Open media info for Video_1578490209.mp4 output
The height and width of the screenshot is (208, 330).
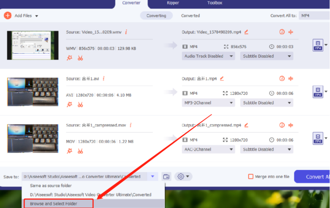[282, 32]
